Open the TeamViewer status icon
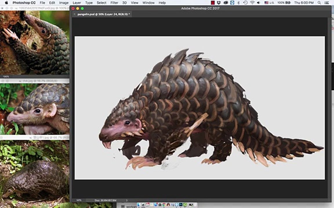Viewport: 334px width, 208px height. click(x=233, y=3)
